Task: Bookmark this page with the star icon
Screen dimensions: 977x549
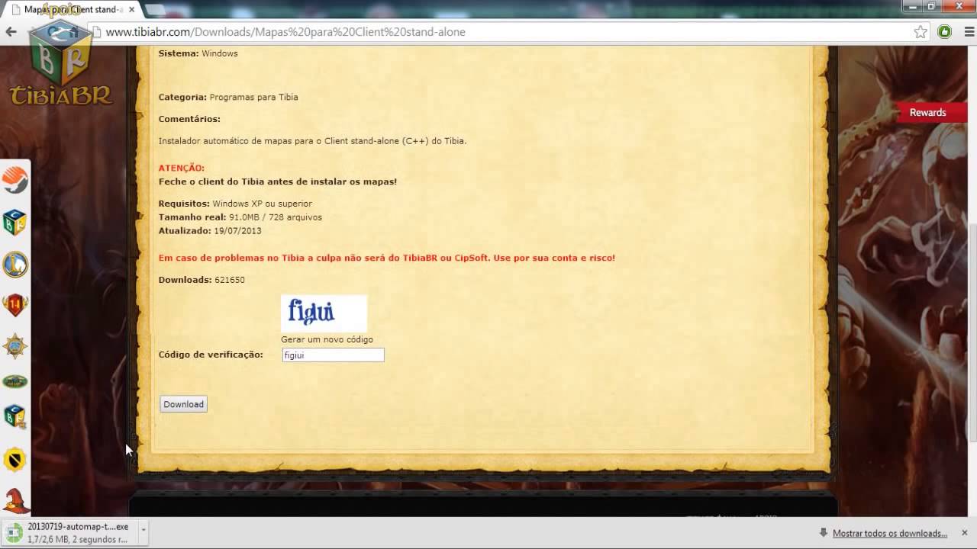Action: point(921,32)
